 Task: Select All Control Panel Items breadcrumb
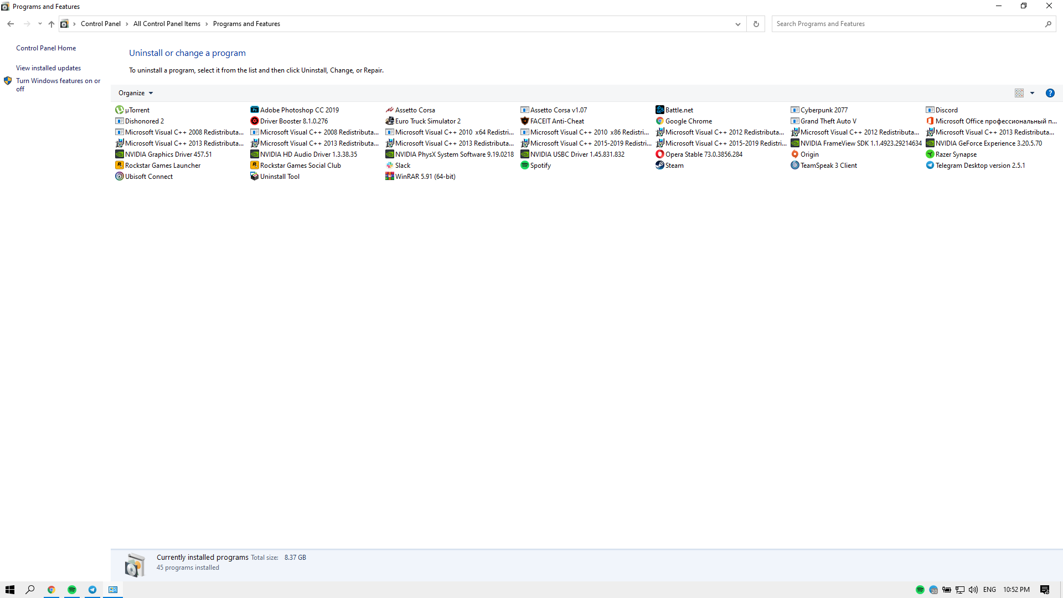(x=167, y=23)
